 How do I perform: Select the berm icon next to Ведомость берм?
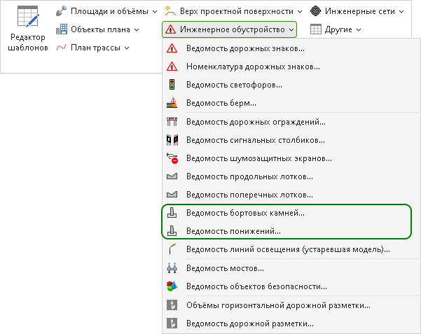coord(172,103)
